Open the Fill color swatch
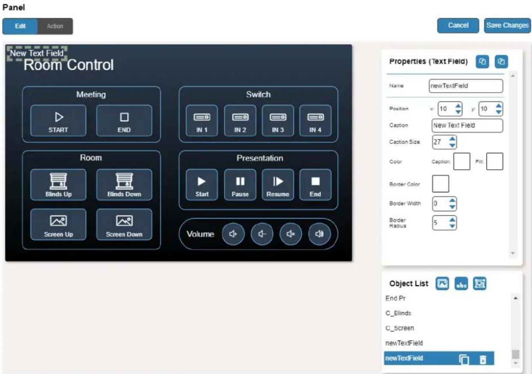This screenshot has height=374, width=532. (495, 162)
